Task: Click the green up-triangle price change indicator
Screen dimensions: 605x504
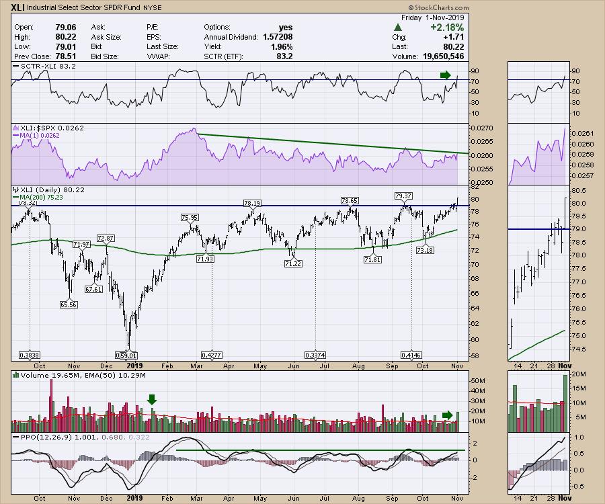Action: [x=398, y=28]
